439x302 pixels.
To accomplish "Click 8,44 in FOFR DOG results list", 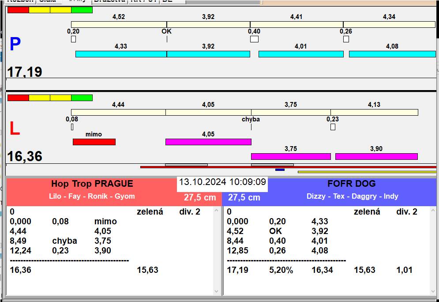I will click(x=235, y=241).
